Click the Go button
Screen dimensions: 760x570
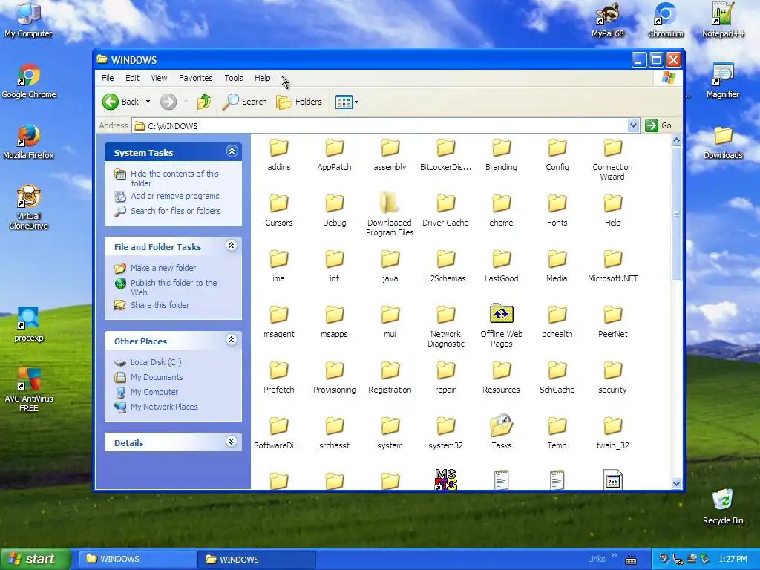click(x=659, y=125)
